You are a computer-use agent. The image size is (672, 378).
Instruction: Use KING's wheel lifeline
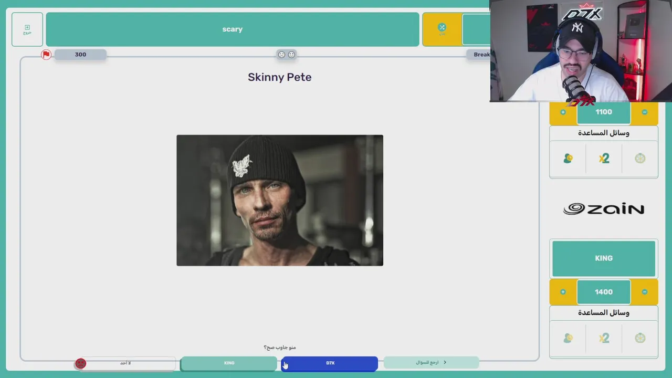640,339
